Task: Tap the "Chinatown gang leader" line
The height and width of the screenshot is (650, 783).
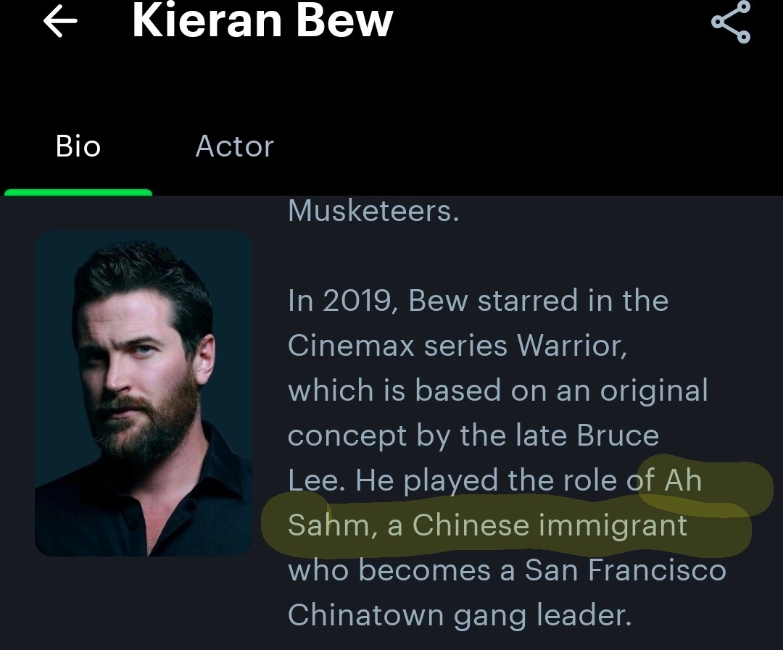Action: (460, 615)
